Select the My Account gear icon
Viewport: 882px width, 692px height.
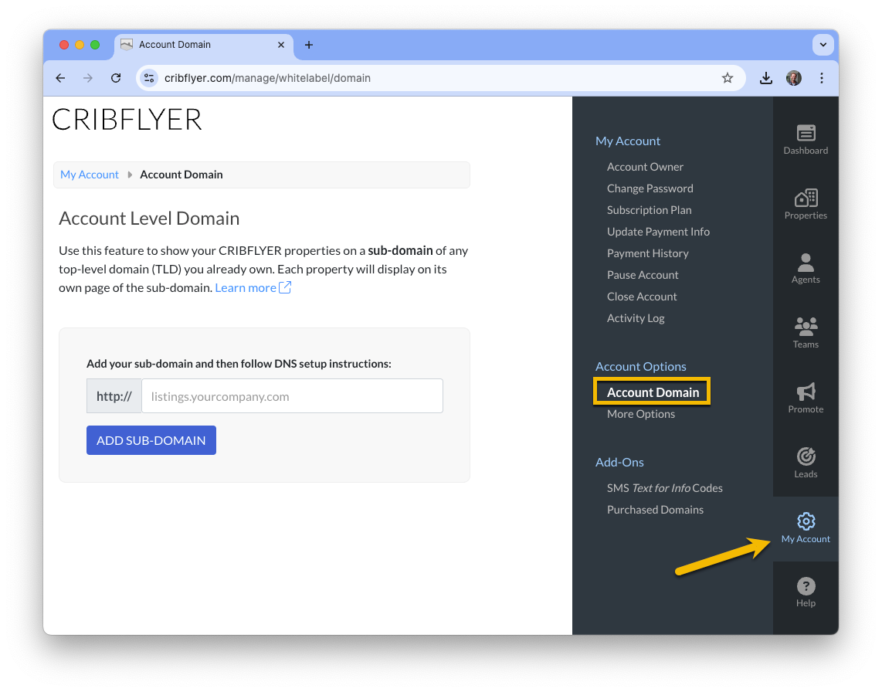click(x=806, y=521)
